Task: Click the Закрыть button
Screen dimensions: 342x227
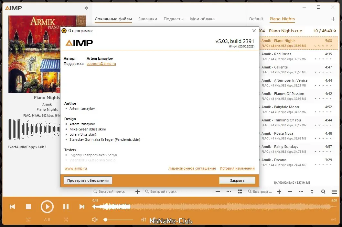Action: pyautogui.click(x=237, y=181)
